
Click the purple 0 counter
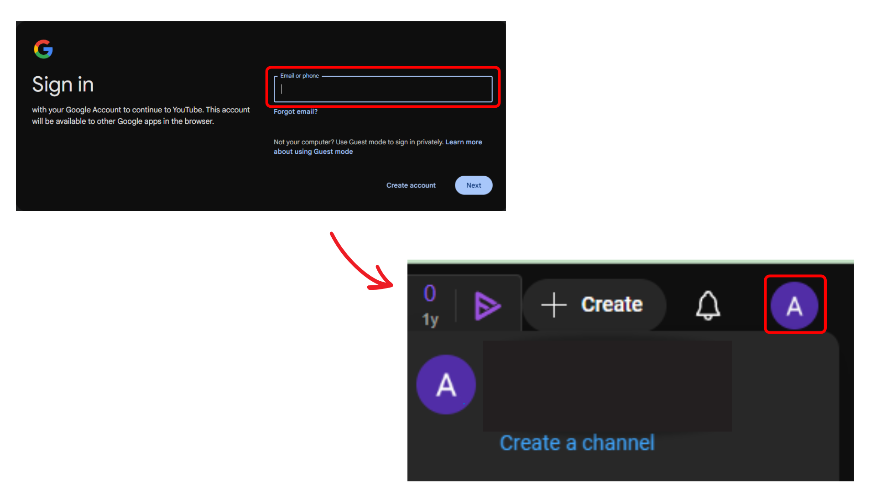[429, 293]
